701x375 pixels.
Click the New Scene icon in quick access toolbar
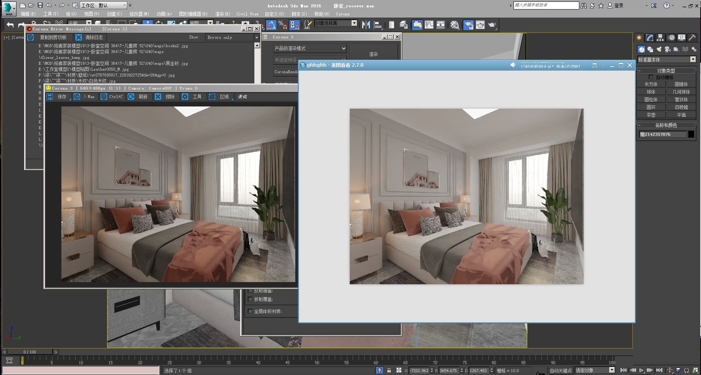click(23, 5)
